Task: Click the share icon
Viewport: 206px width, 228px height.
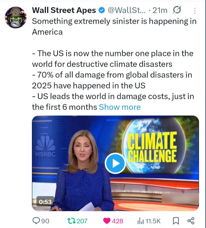Action: (191, 221)
